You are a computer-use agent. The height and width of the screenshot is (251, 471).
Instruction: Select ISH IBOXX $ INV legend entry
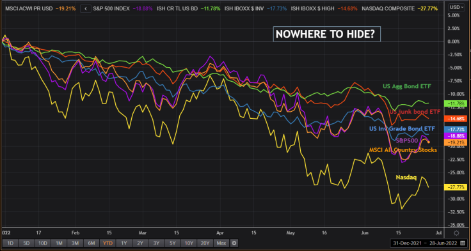pyautogui.click(x=256, y=9)
